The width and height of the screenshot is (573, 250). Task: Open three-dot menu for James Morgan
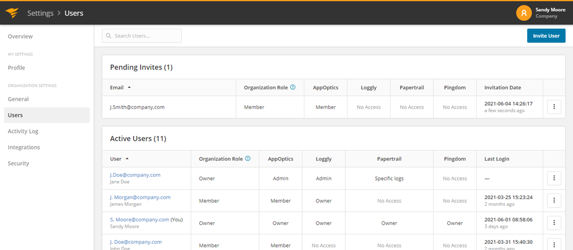(x=553, y=201)
